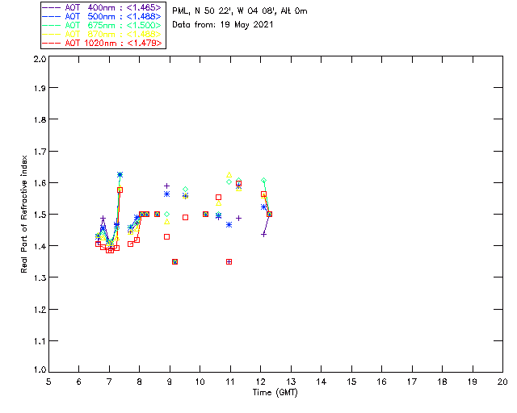The width and height of the screenshot is (517, 413).
Task: Click the 'Data from: 19 May 2021' text
Action: pyautogui.click(x=223, y=25)
